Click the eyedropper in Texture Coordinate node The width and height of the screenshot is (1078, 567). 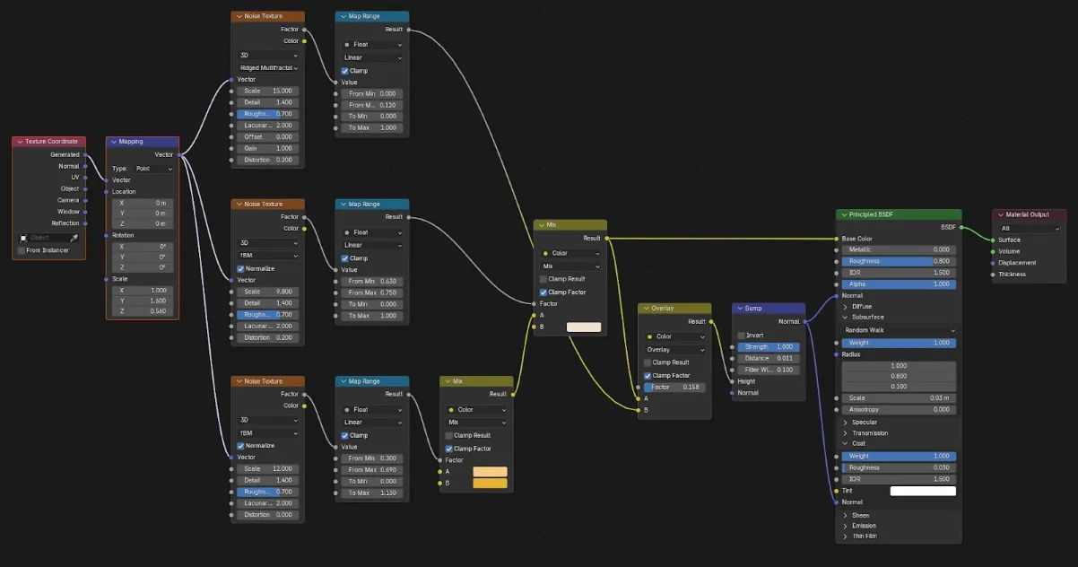tap(75, 238)
